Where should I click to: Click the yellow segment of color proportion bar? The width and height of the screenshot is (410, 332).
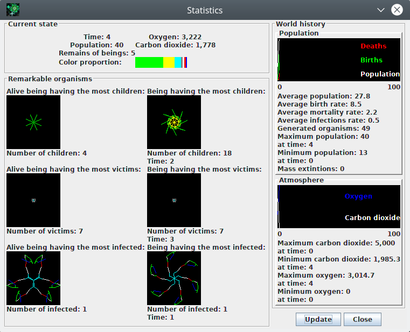(169, 62)
